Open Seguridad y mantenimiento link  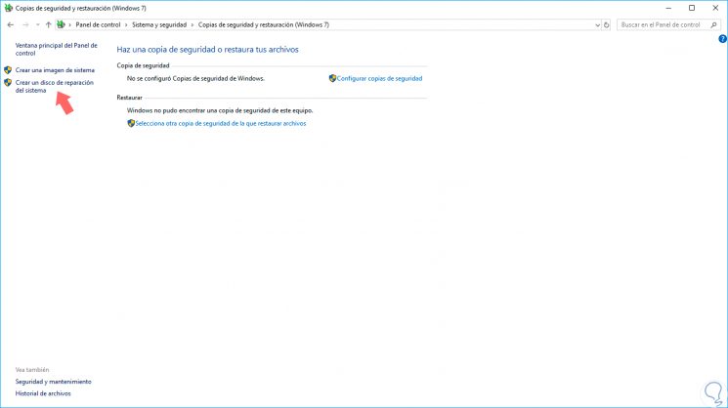tap(54, 382)
